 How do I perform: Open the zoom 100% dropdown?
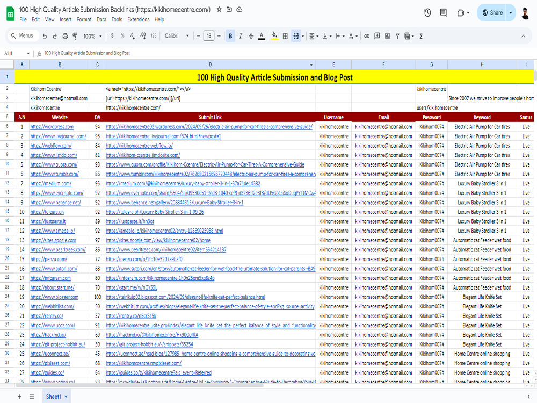tap(92, 36)
